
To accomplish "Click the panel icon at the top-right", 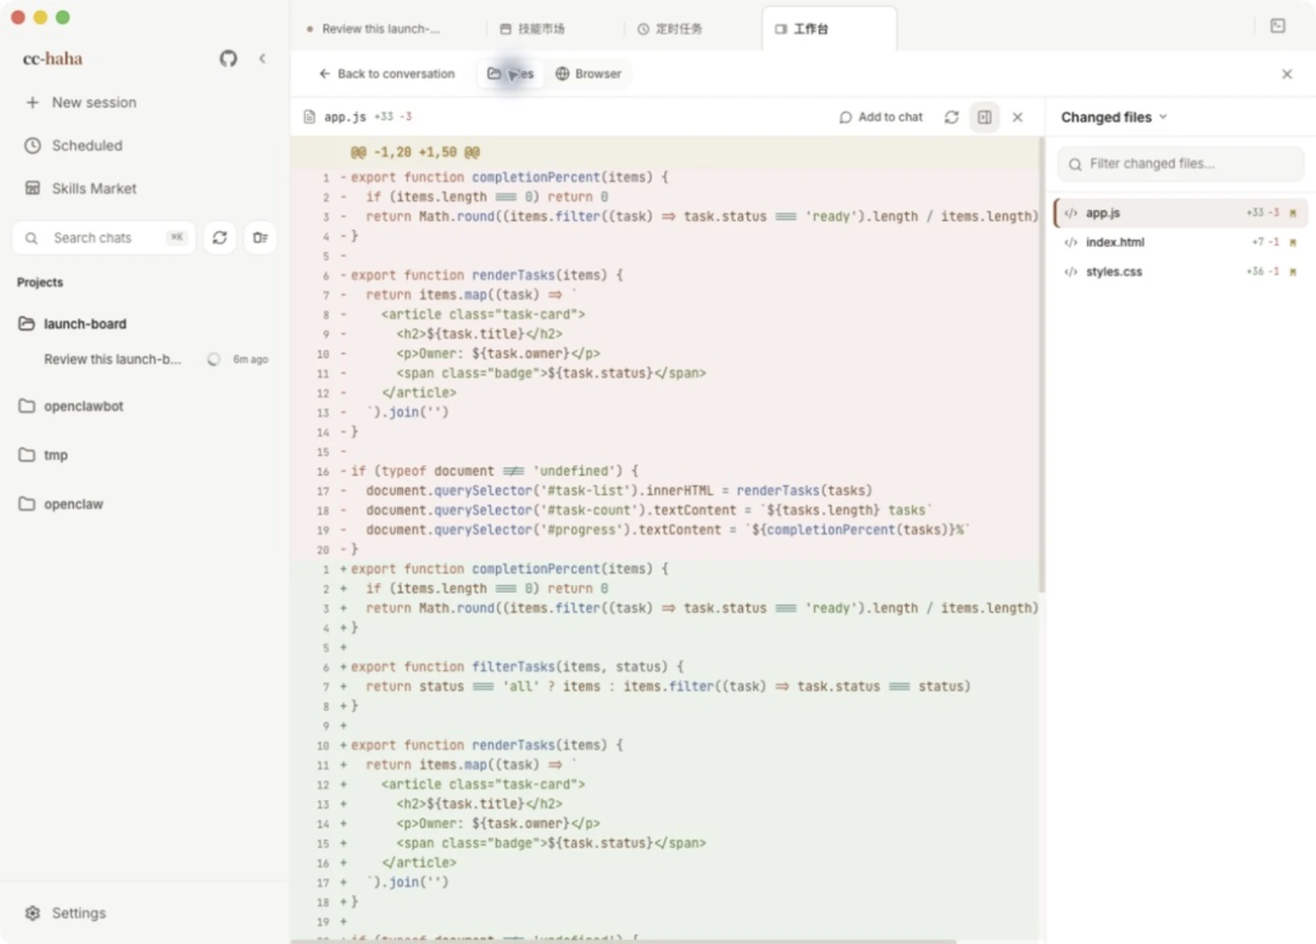I will point(1277,26).
